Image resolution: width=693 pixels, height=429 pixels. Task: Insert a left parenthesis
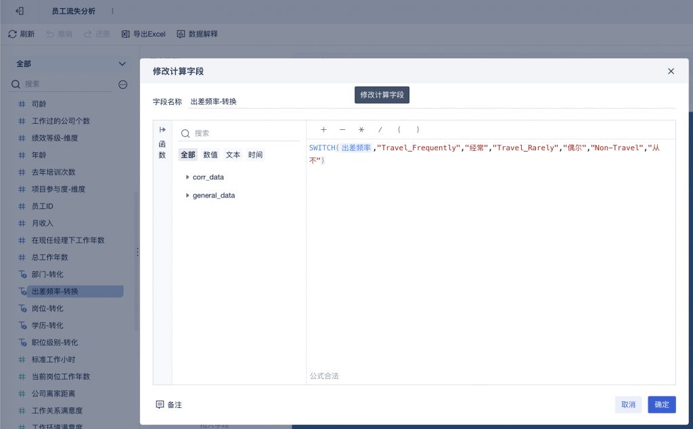tap(399, 129)
